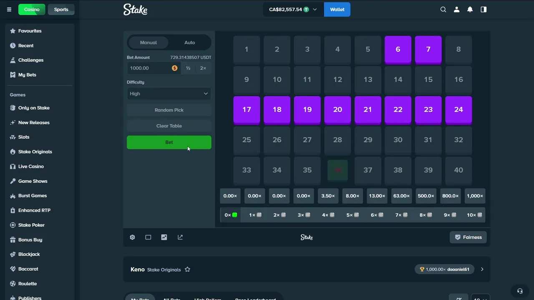Screen dimensions: 534x300
Task: Open Slots in the sidebar
Action: pos(40,137)
